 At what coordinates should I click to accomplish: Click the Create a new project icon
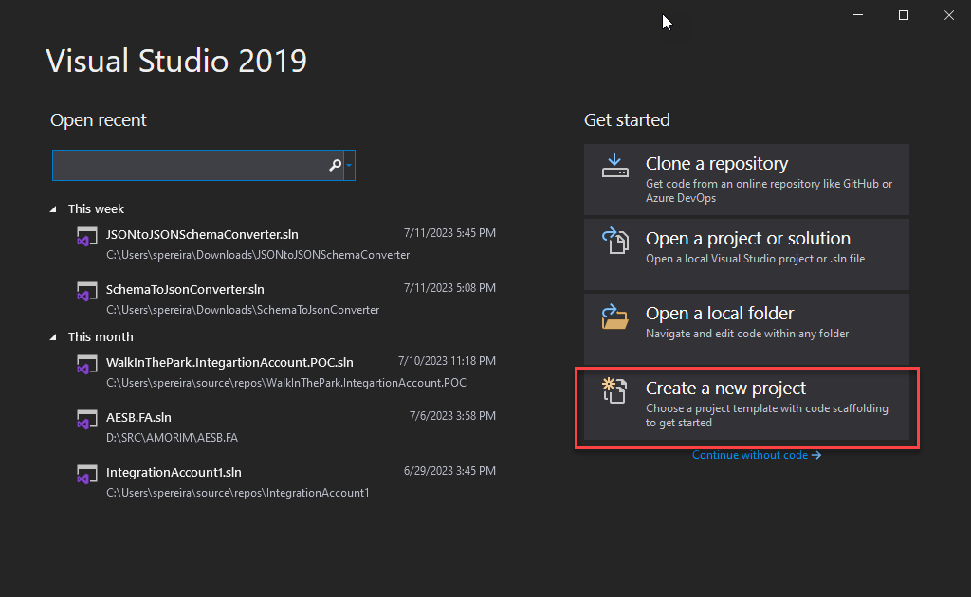(x=614, y=391)
